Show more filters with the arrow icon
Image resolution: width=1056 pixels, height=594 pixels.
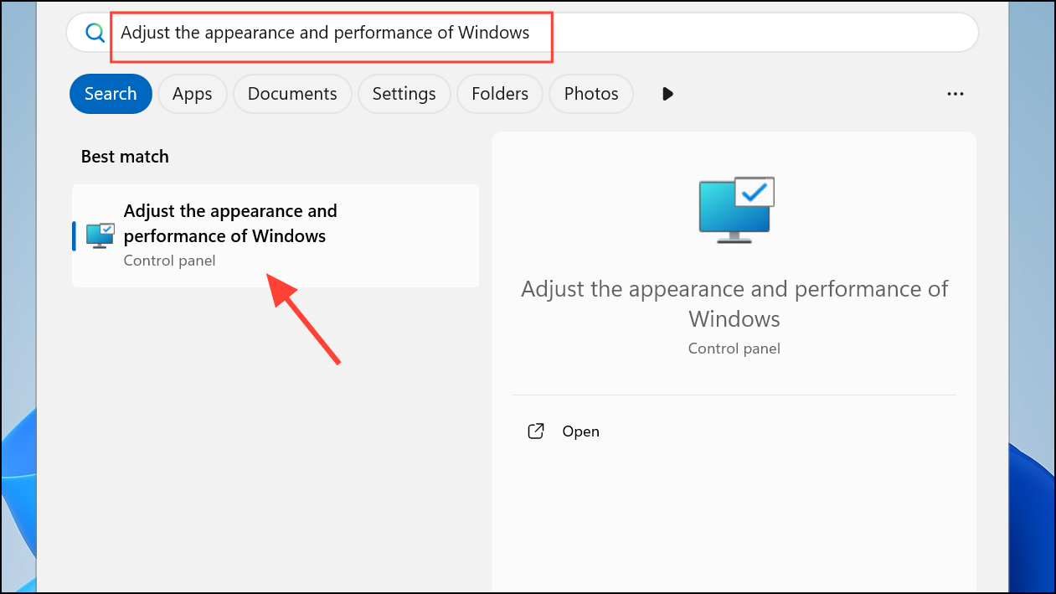click(x=667, y=94)
